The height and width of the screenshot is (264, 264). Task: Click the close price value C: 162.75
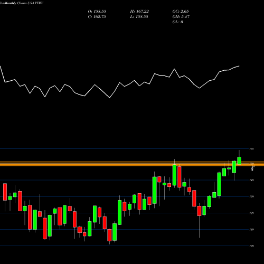[97, 17]
